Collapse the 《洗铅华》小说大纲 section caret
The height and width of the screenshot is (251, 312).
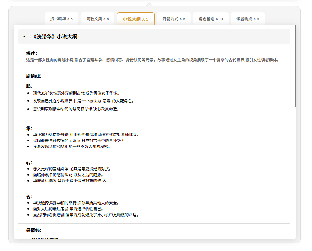pyautogui.click(x=24, y=37)
